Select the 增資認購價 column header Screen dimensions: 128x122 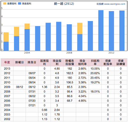121,62
